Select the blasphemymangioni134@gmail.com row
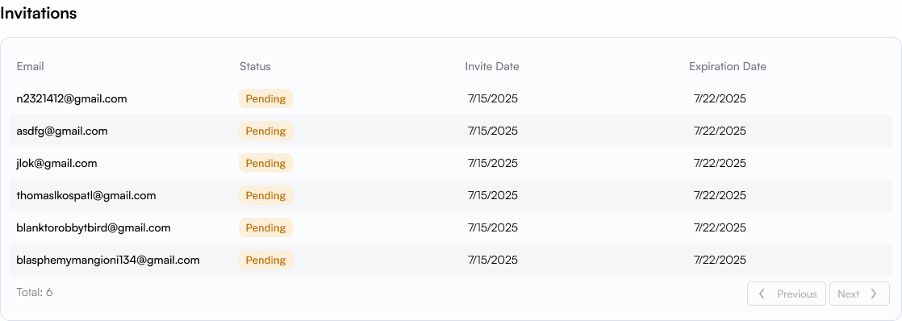The width and height of the screenshot is (902, 321). (451, 260)
